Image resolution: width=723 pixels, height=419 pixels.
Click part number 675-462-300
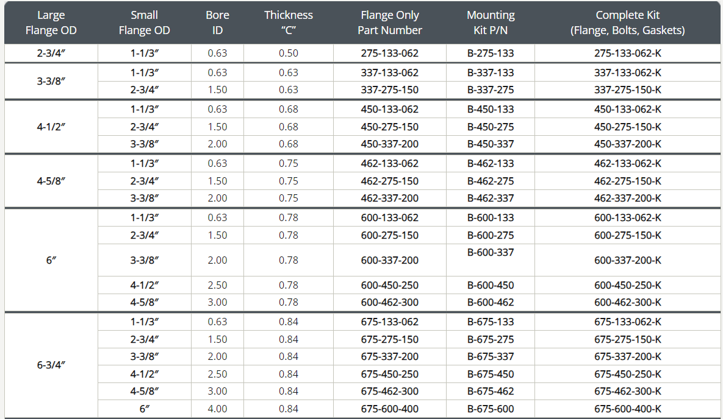pyautogui.click(x=390, y=392)
